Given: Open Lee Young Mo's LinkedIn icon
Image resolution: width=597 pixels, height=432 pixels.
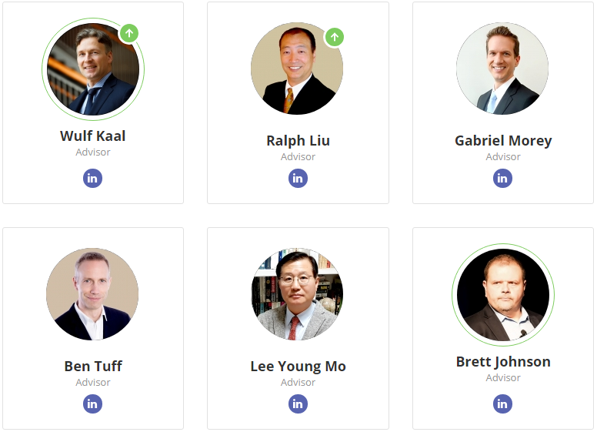Looking at the screenshot, I should click(x=298, y=404).
